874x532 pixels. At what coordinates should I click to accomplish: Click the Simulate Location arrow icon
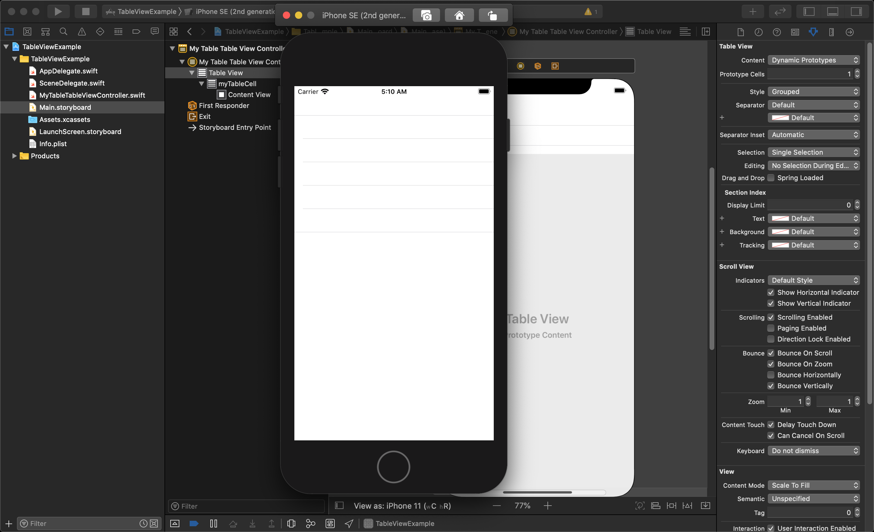coord(349,524)
